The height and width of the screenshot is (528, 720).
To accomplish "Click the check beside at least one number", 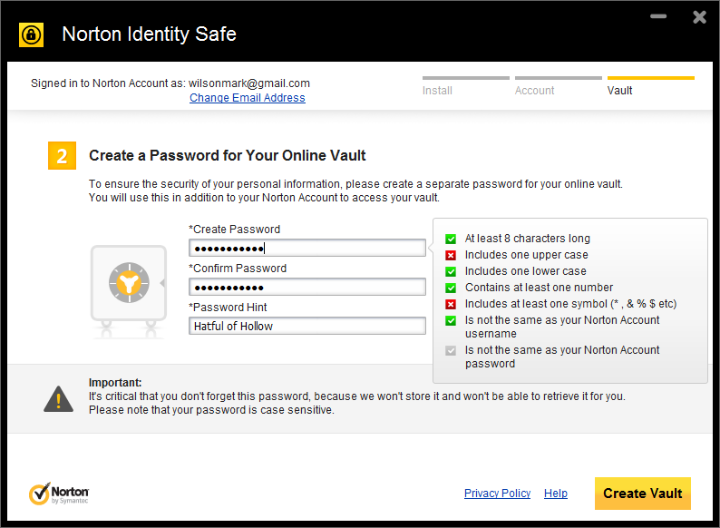I will tap(451, 288).
